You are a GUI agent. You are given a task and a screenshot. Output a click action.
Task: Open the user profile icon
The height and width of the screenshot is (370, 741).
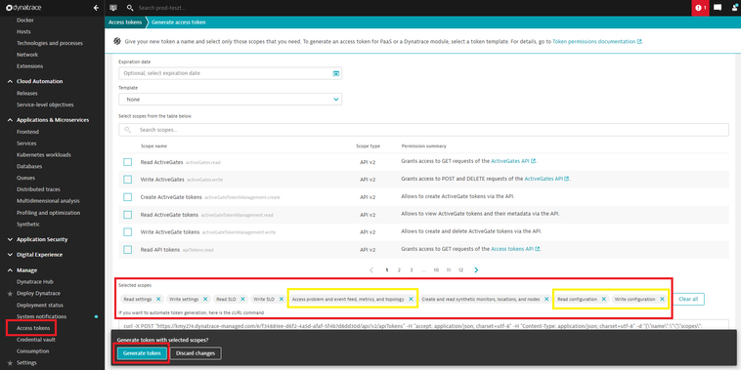pyautogui.click(x=735, y=8)
